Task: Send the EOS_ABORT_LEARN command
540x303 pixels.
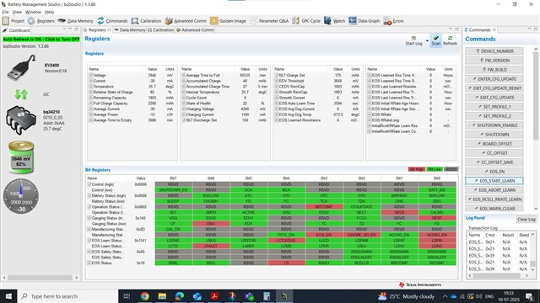Action: [x=494, y=190]
